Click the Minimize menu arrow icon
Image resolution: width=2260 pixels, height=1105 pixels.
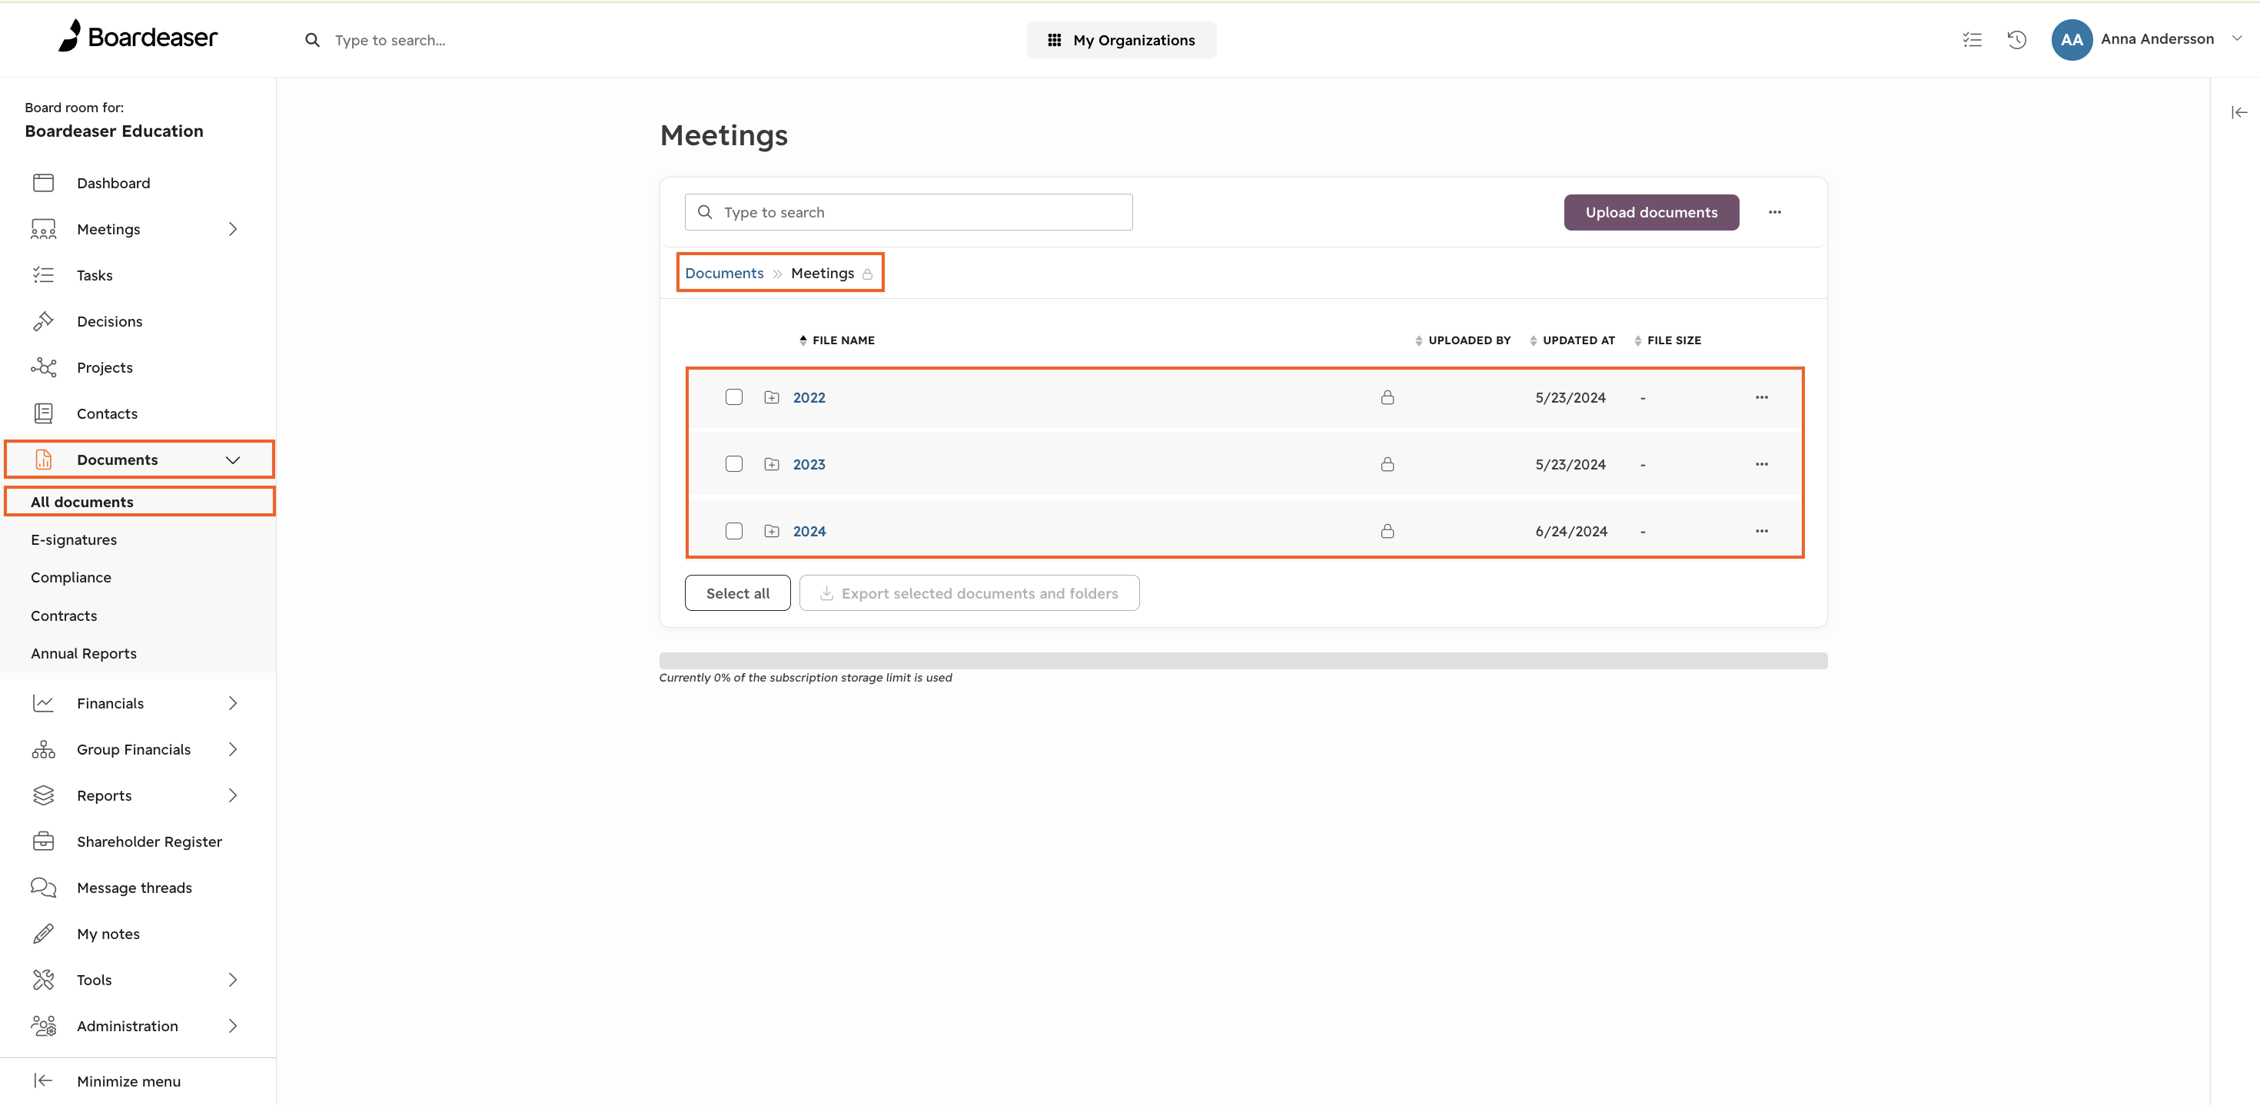click(x=43, y=1081)
